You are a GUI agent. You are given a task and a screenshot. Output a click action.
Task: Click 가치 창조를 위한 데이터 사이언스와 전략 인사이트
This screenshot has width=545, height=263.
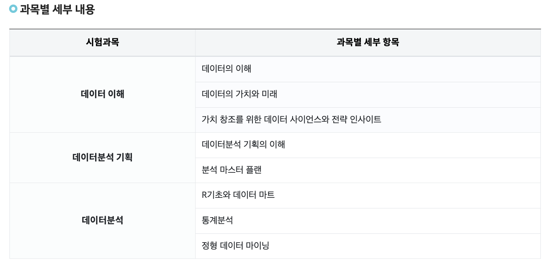pos(291,119)
